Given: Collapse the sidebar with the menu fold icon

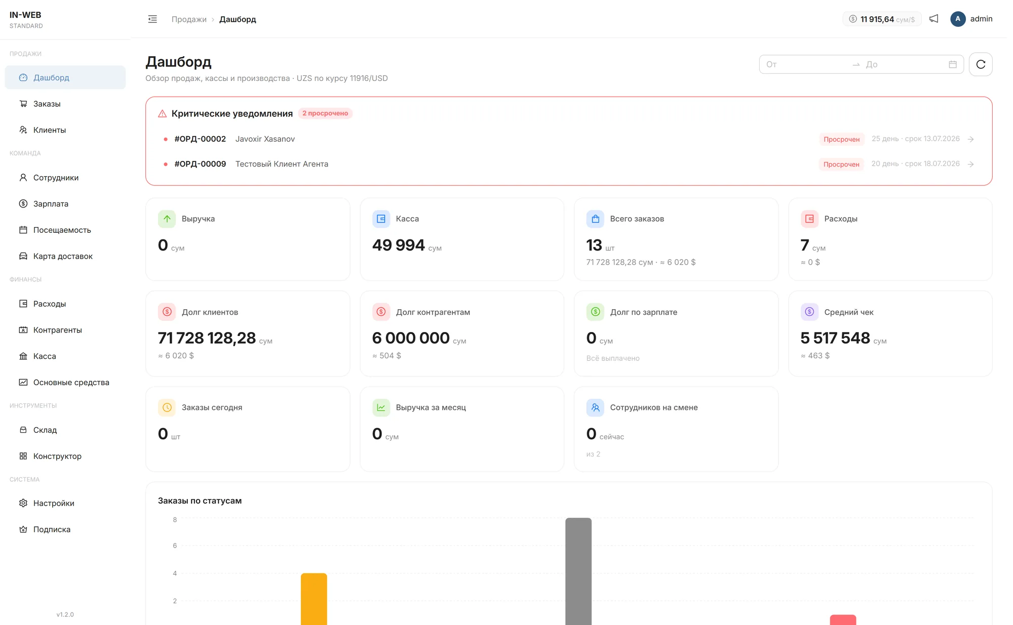Looking at the screenshot, I should pyautogui.click(x=152, y=19).
